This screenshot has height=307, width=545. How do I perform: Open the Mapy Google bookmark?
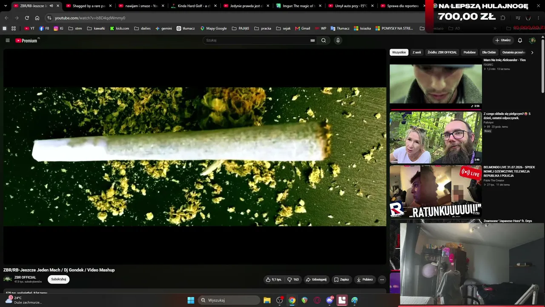[213, 29]
